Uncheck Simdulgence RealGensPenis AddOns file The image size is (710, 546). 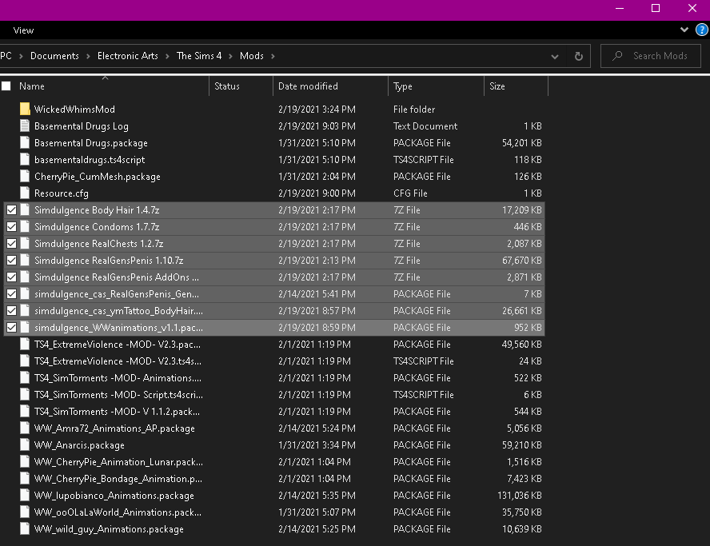pos(12,277)
